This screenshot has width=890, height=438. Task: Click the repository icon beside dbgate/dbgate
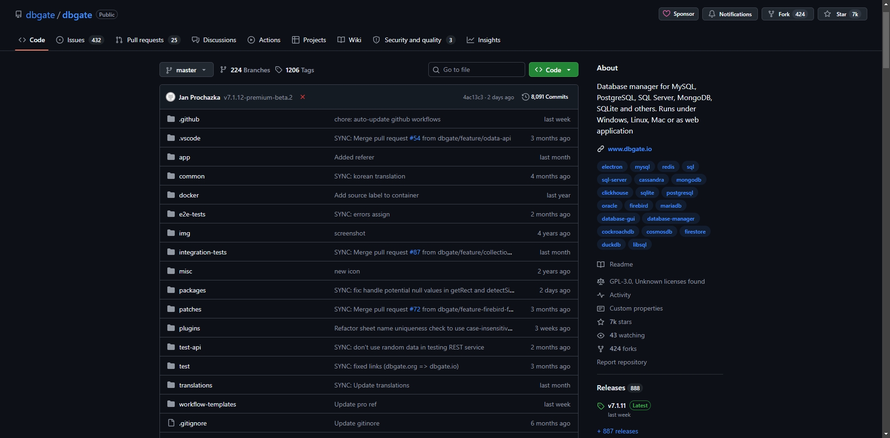click(x=19, y=14)
